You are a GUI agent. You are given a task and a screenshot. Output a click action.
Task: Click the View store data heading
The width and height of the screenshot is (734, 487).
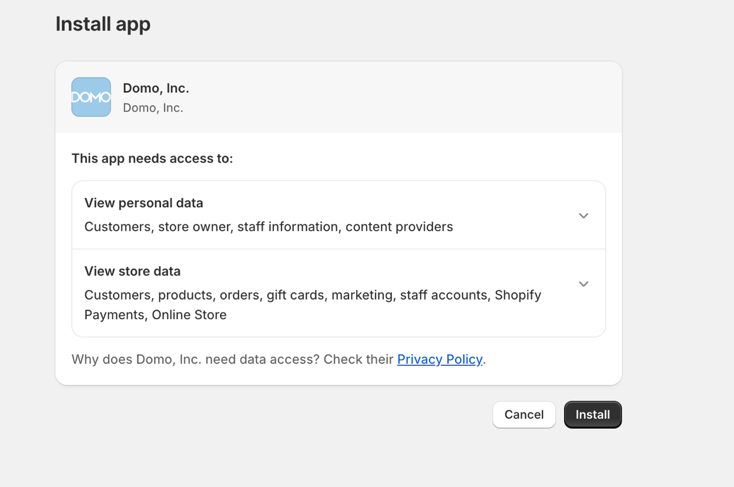[x=132, y=271]
